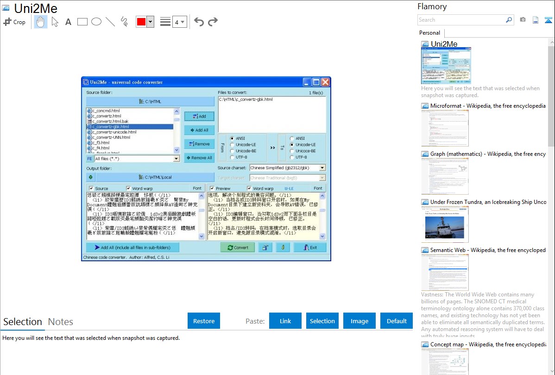Viewport: 555px width, 375px height.
Task: Click the Paste Link button
Action: coord(285,321)
